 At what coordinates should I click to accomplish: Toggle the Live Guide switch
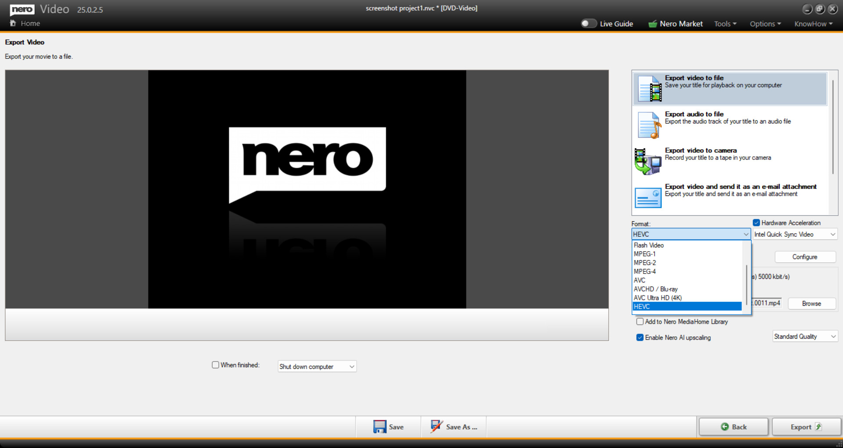589,23
